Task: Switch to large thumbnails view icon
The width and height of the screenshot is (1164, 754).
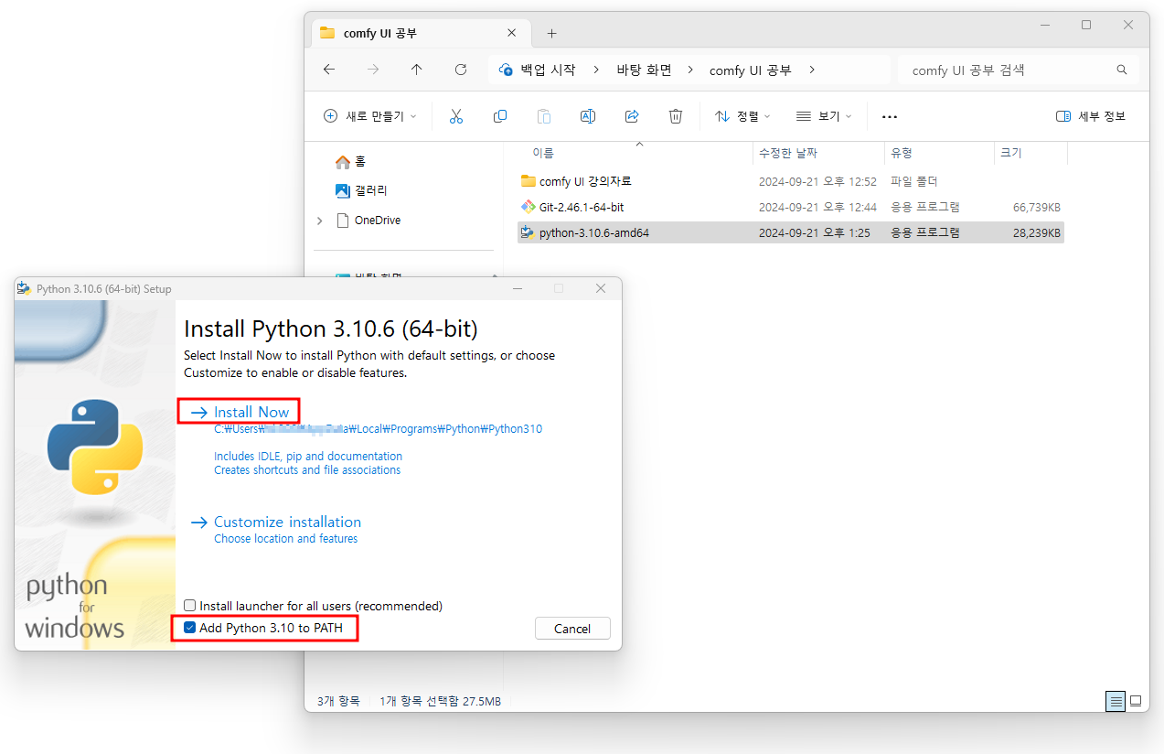Action: click(1136, 702)
